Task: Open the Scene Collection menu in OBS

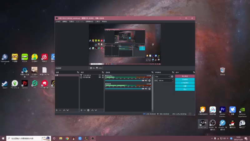Action: pyautogui.click(x=89, y=22)
